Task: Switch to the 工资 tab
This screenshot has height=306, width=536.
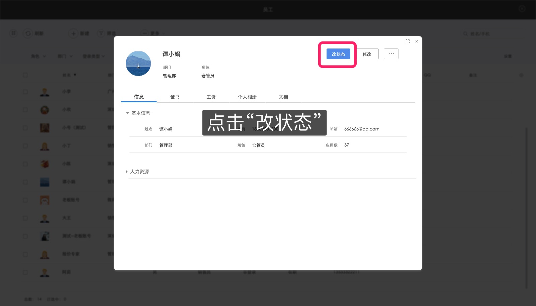Action: click(x=211, y=97)
